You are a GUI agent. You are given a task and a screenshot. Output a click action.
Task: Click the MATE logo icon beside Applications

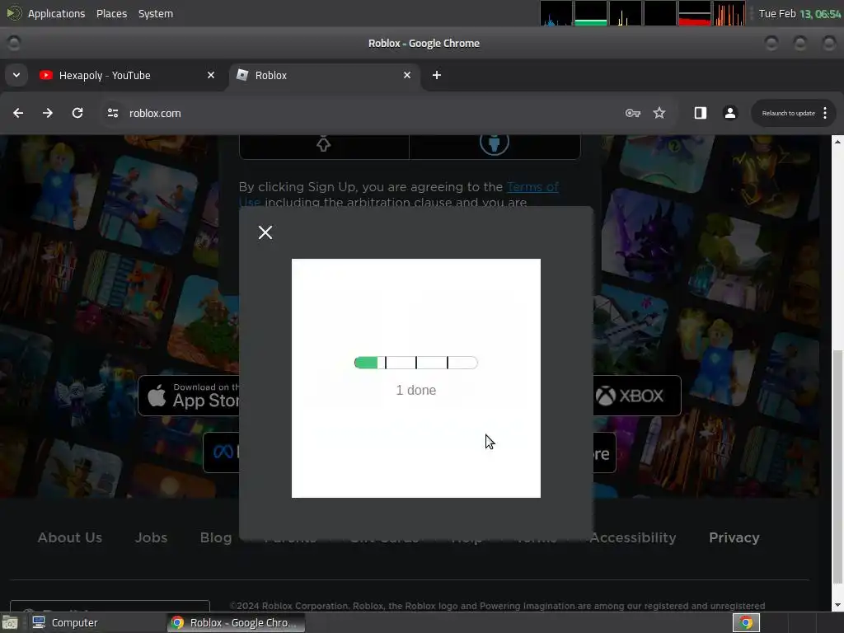coord(14,13)
